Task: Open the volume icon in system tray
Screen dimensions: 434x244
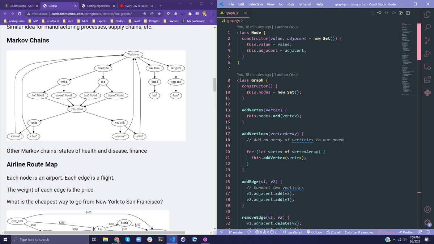Action: pyautogui.click(x=405, y=240)
